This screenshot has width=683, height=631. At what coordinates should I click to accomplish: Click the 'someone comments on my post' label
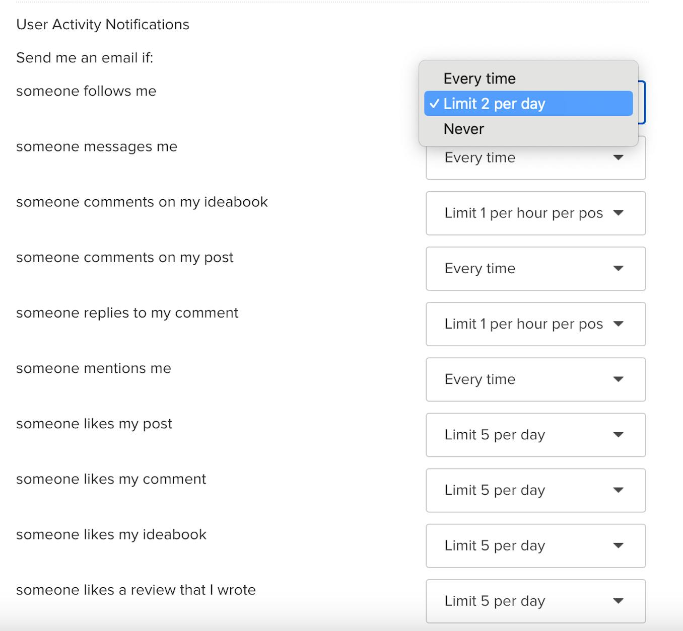pyautogui.click(x=125, y=258)
